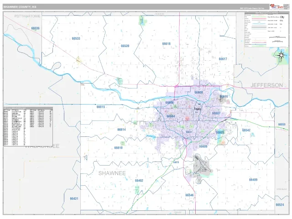
Task: Select ZIP code label 66542
Action: coord(246,130)
